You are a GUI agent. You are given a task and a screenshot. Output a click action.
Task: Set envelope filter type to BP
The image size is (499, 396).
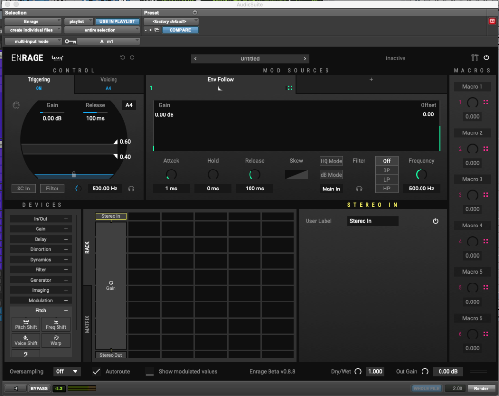pyautogui.click(x=386, y=170)
